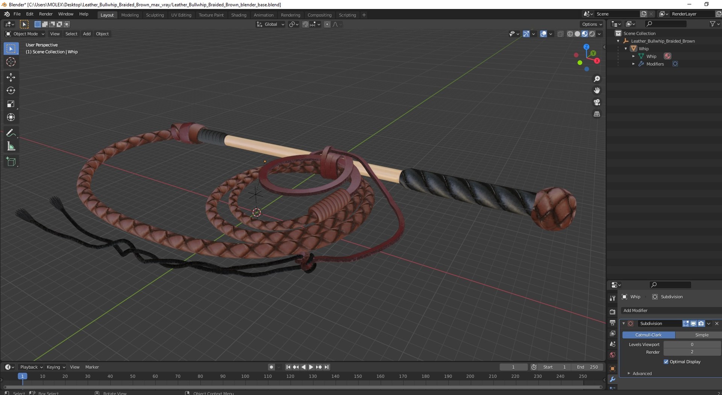Image resolution: width=722 pixels, height=395 pixels.
Task: Click the Render levels value slider
Action: coord(692,352)
